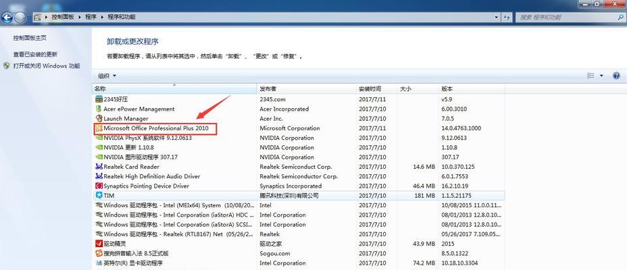Click the back navigation arrow button
The image size is (627, 270).
click(x=7, y=17)
